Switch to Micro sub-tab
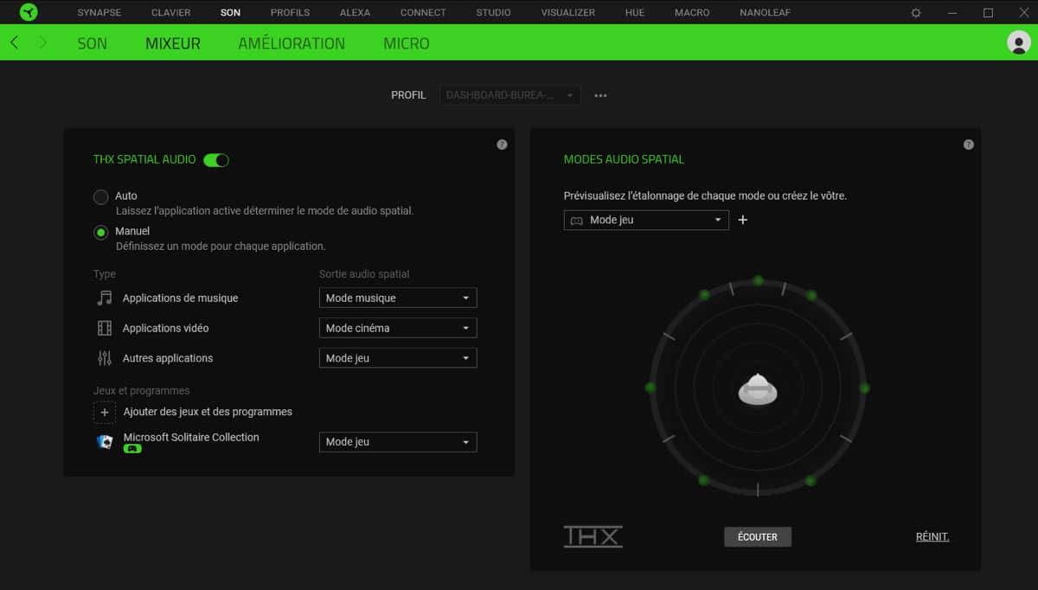The image size is (1038, 590). 407,43
